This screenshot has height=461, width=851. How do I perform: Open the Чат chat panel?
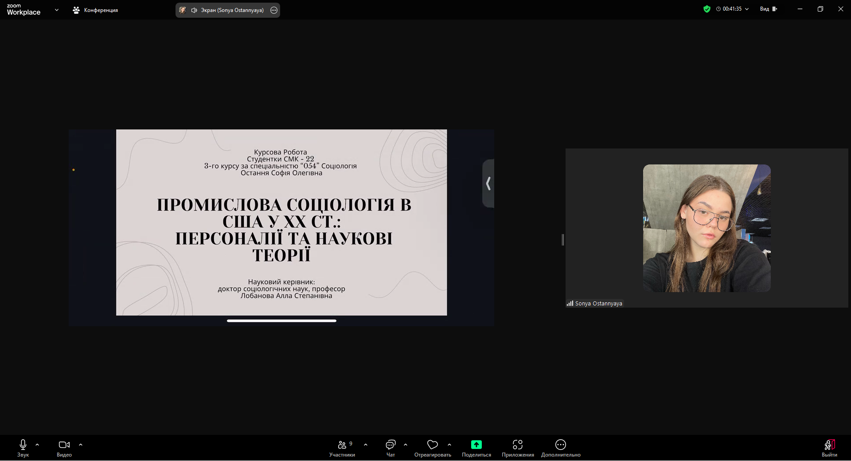click(390, 448)
